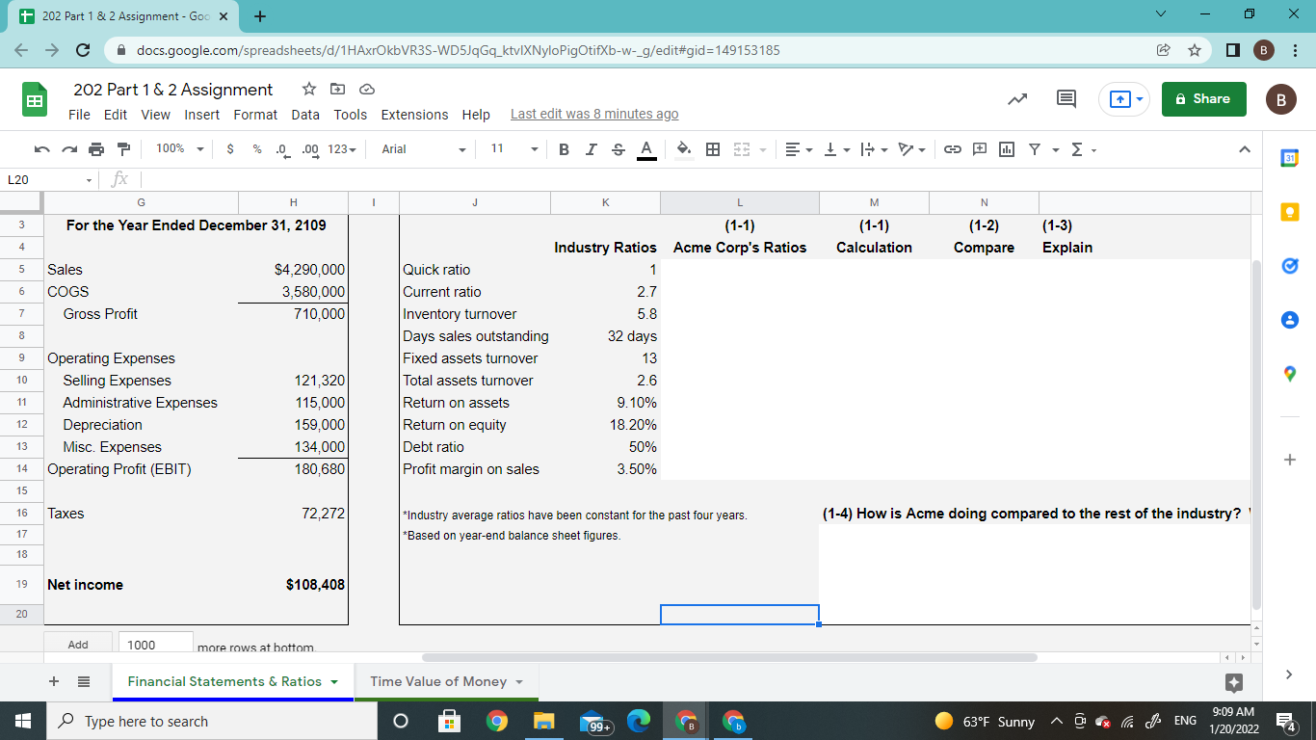This screenshot has height=740, width=1316.
Task: Open the Extensions menu
Action: [x=414, y=114]
